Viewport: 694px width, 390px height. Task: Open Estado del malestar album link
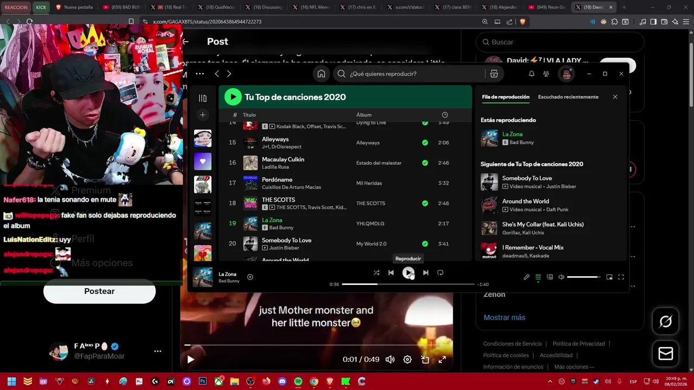[379, 163]
